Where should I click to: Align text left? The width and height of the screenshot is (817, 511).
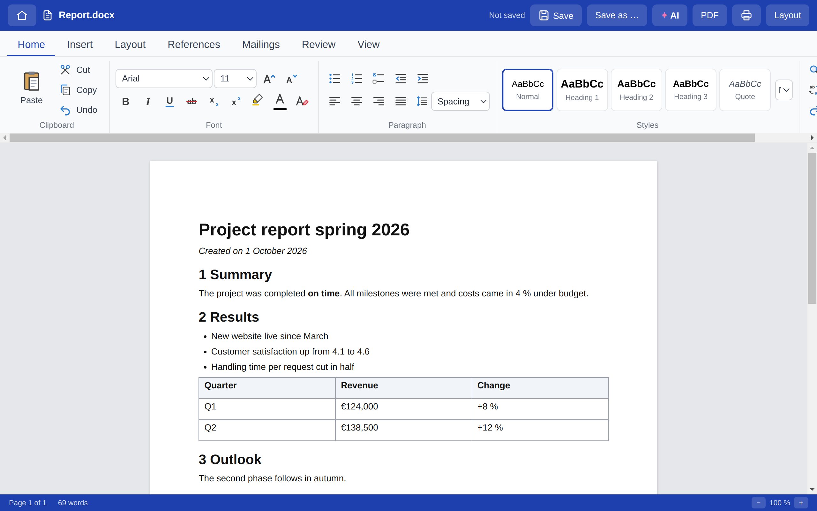334,101
